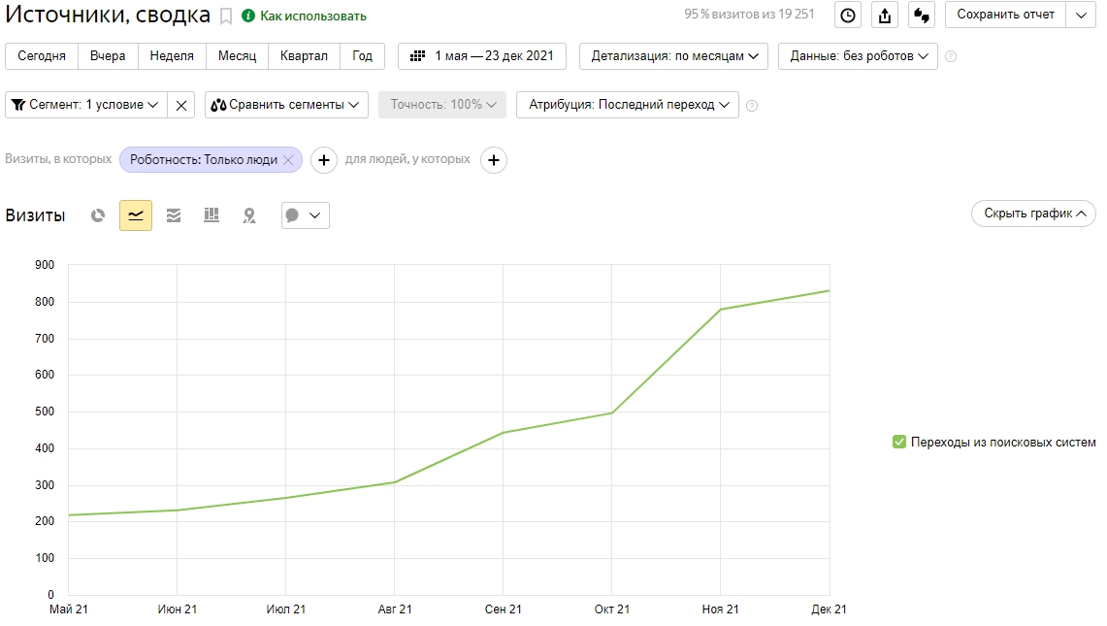Click help question mark near 'Данные'
This screenshot has width=1107, height=626.
[951, 56]
